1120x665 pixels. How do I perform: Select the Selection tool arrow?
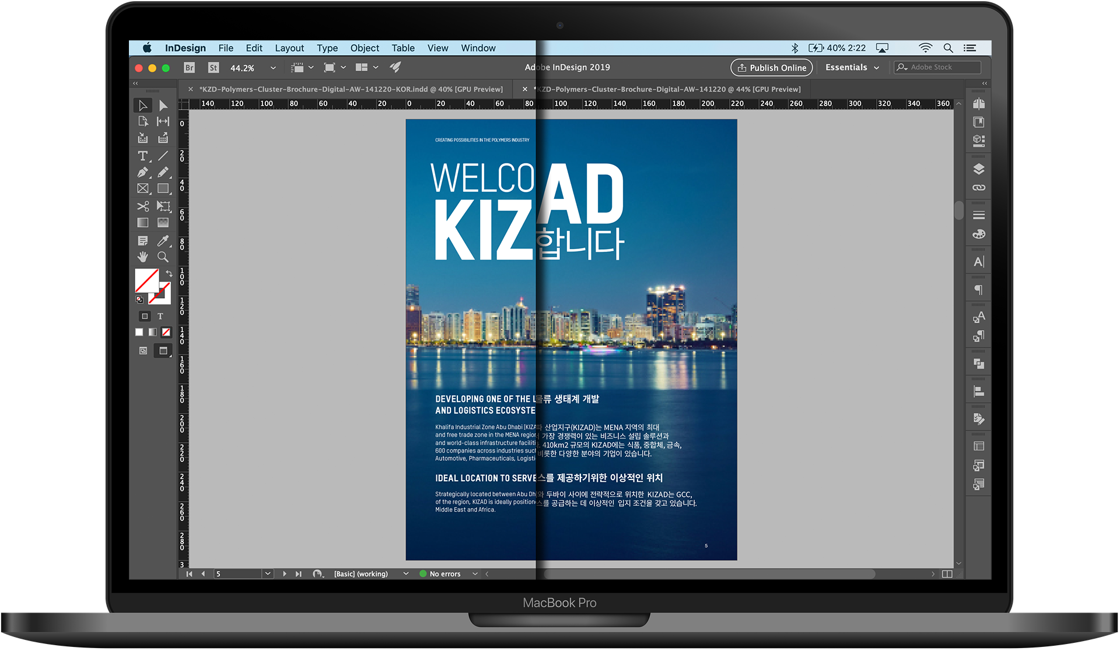tap(142, 106)
